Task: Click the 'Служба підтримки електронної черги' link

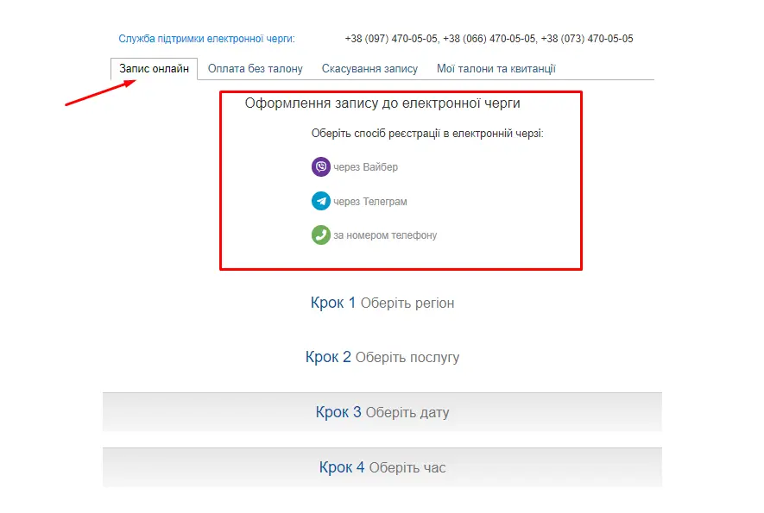Action: [x=207, y=39]
